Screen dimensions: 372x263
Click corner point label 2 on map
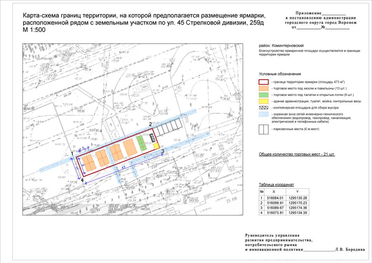tap(150, 124)
